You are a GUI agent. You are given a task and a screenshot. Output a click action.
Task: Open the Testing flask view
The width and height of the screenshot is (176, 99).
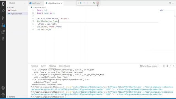3,39
